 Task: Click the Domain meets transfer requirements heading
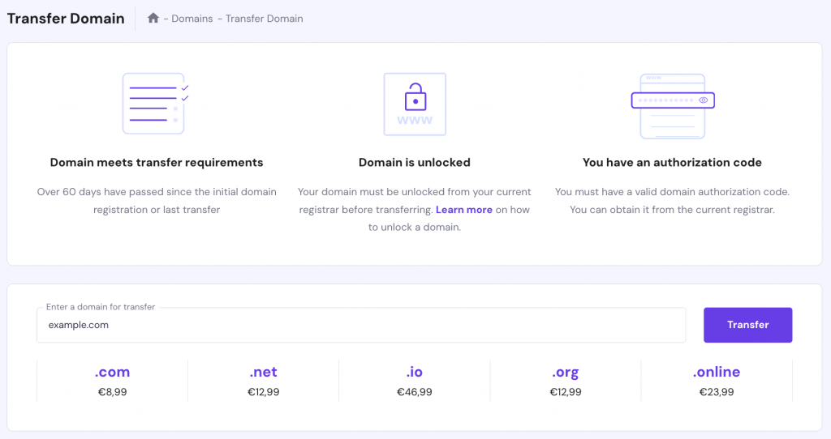point(157,163)
